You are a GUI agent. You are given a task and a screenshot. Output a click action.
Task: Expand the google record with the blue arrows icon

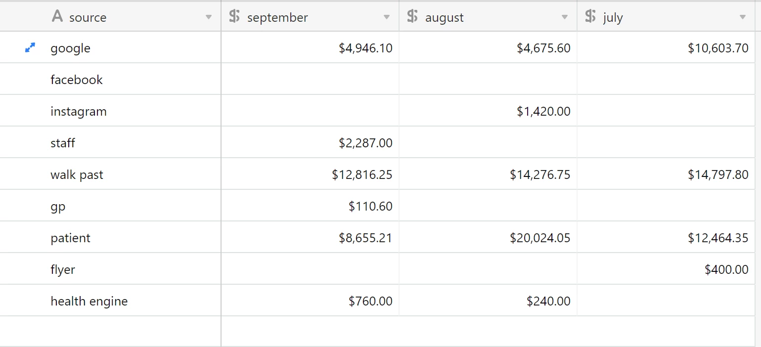pos(30,48)
